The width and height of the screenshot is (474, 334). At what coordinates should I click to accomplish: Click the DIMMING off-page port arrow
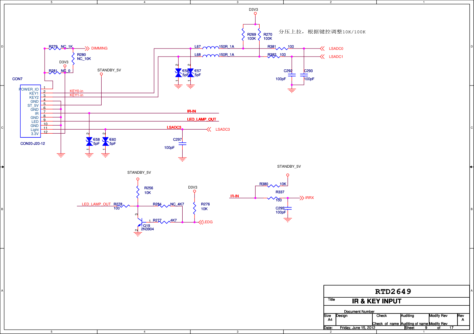[87, 48]
